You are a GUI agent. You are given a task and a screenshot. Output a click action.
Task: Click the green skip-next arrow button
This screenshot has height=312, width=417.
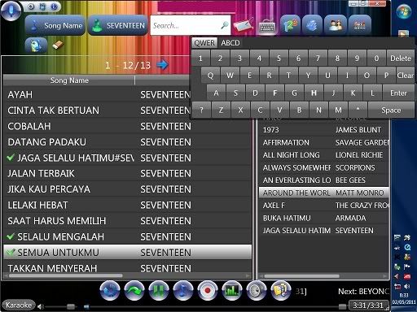134,291
